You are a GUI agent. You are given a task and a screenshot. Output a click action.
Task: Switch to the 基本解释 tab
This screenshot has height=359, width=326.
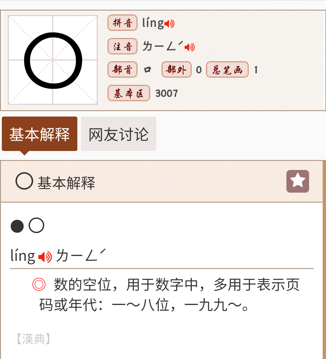point(40,134)
